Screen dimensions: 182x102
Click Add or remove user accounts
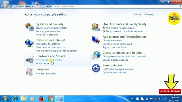pos(121,28)
